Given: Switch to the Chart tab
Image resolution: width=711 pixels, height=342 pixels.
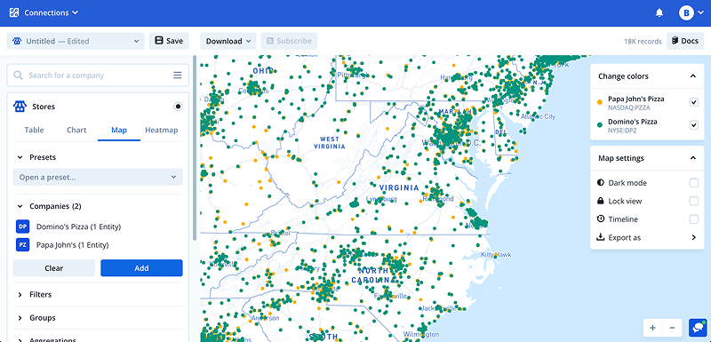Looking at the screenshot, I should (x=76, y=130).
